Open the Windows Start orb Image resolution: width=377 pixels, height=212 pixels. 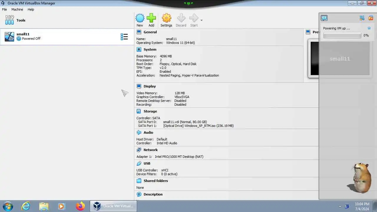(x=8, y=206)
